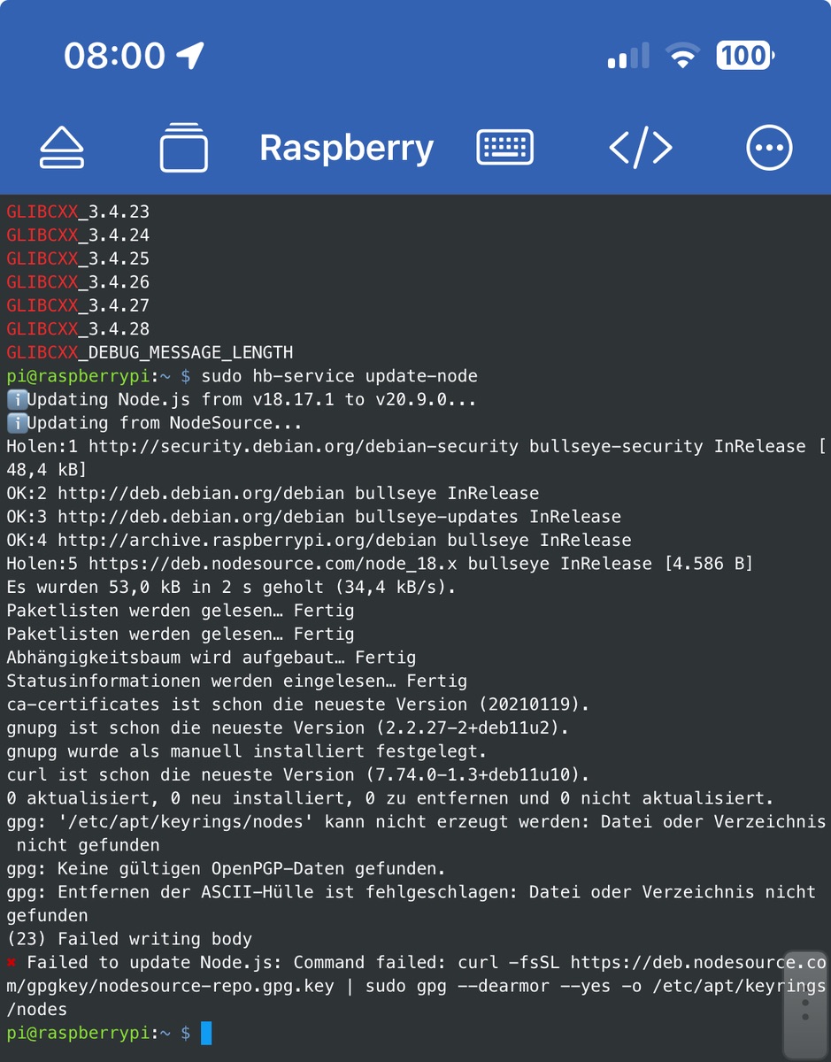Open the stacked windows sessions icon
This screenshot has width=831, height=1062.
point(184,147)
